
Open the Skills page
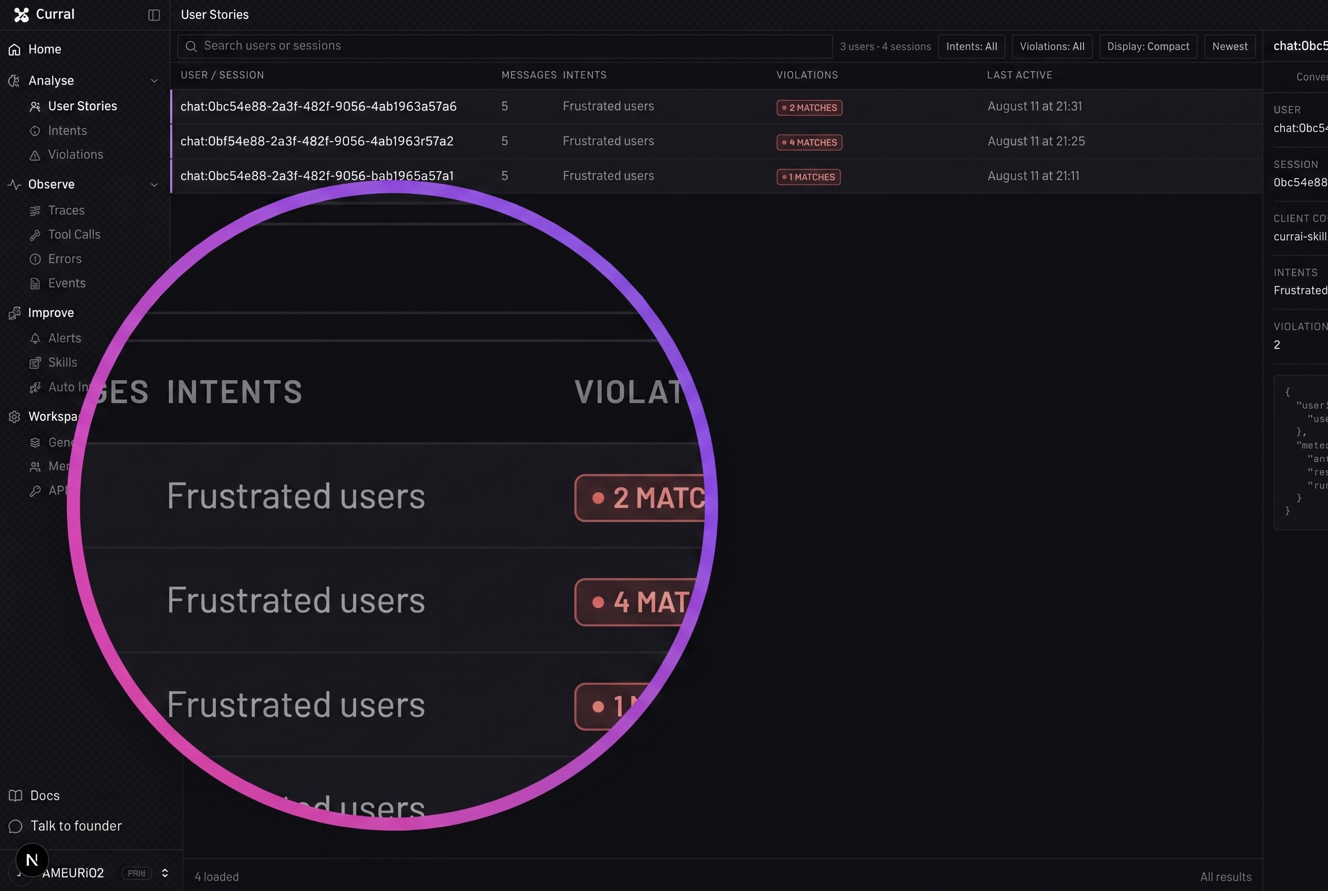coord(63,362)
